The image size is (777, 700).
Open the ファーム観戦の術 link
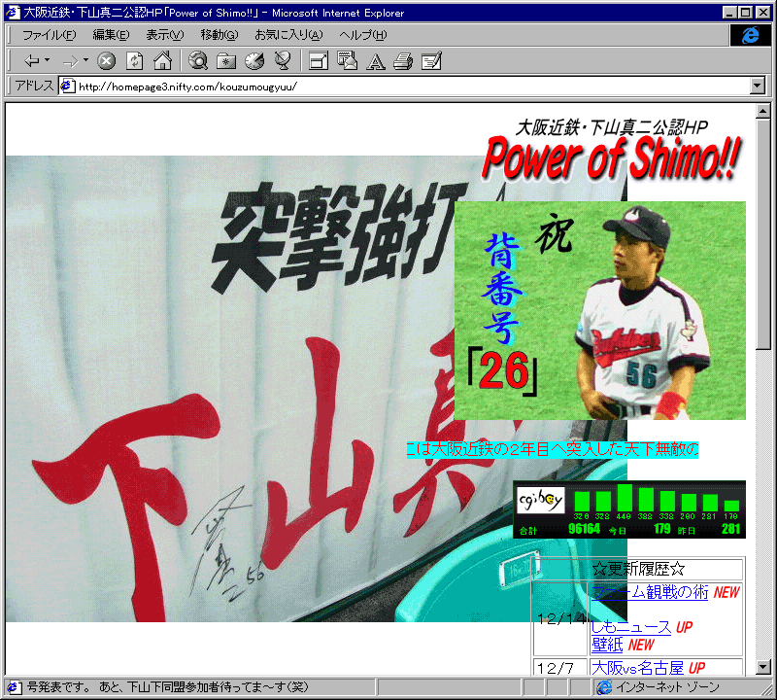(650, 592)
